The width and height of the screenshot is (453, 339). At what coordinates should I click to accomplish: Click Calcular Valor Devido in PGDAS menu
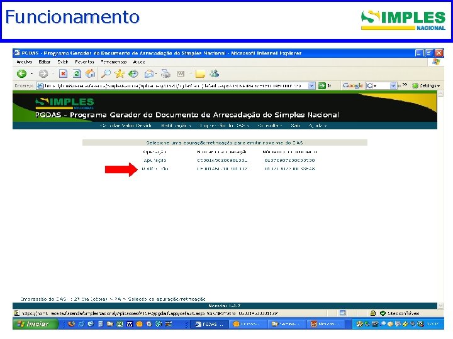click(x=126, y=126)
